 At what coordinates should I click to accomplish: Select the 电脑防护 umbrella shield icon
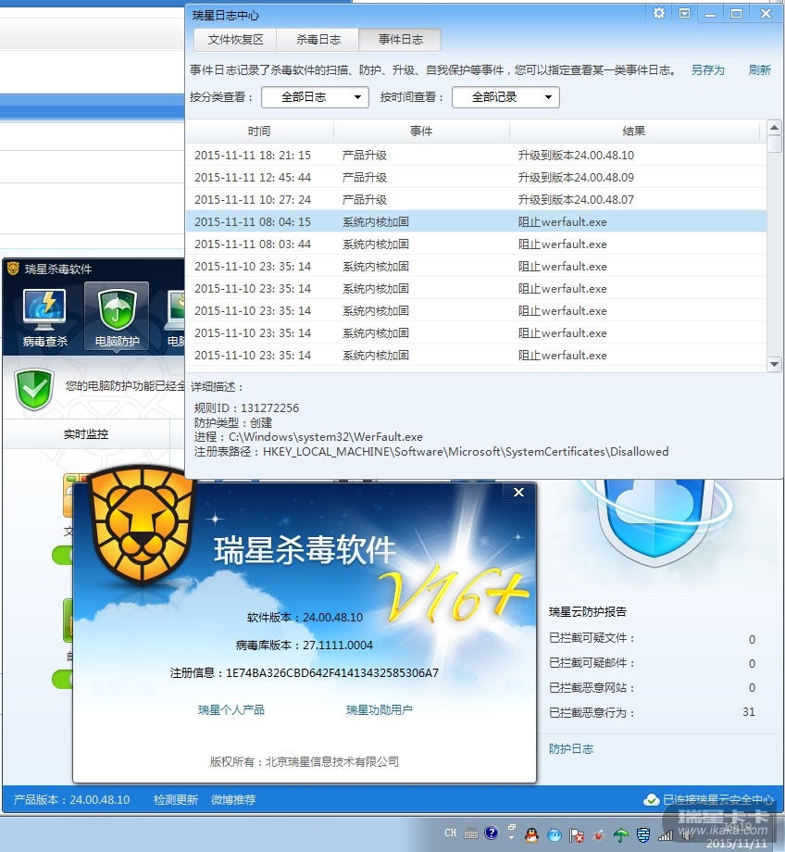tap(117, 309)
